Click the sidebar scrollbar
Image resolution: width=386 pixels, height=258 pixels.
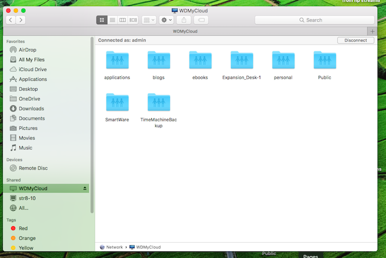click(x=92, y=125)
